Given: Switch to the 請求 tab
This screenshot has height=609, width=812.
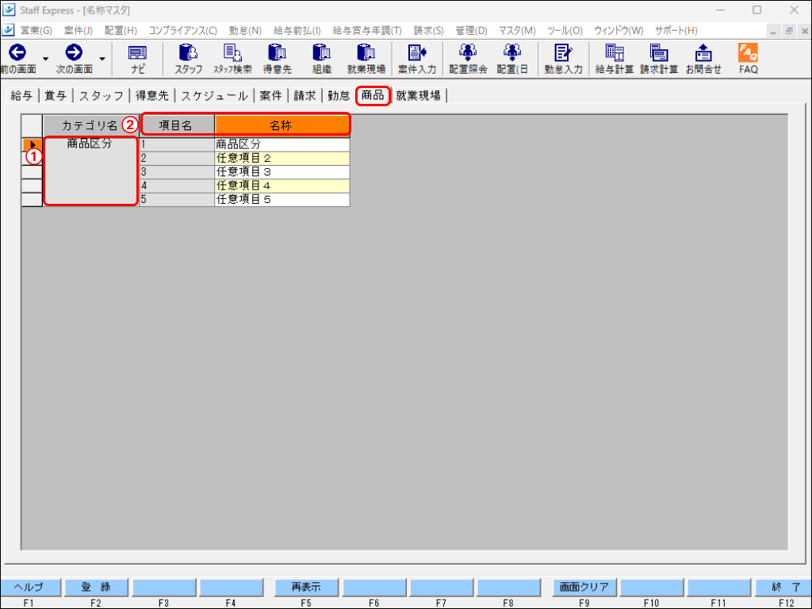Looking at the screenshot, I should pos(305,95).
